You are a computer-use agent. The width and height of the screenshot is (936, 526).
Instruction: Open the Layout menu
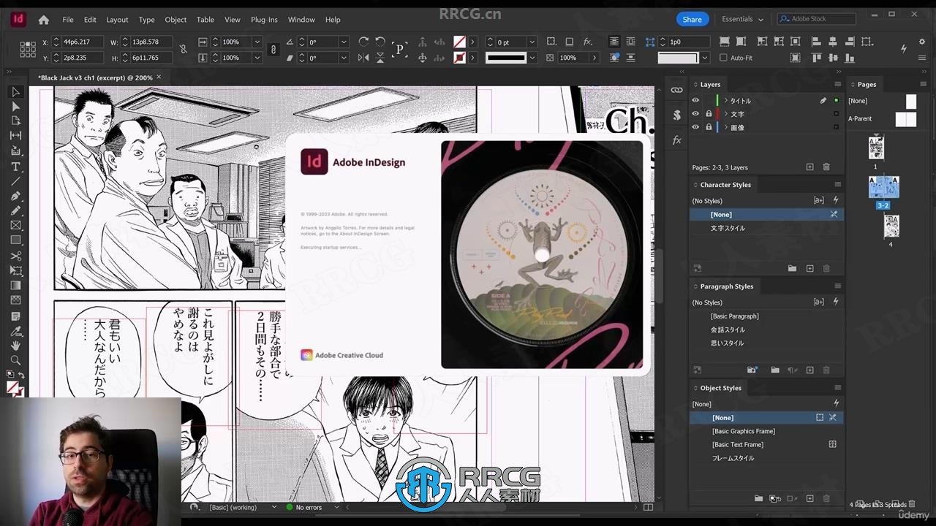click(117, 20)
